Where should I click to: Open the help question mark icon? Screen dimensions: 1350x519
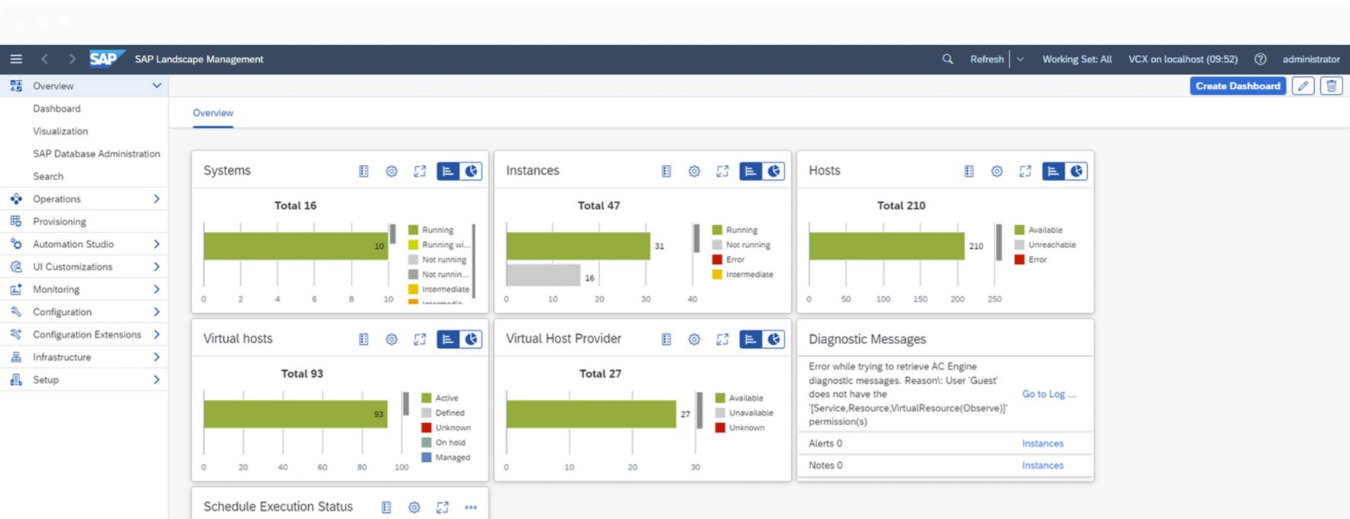point(1261,59)
